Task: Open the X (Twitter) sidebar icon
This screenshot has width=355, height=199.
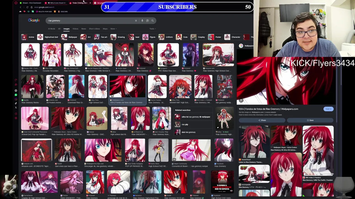Action: (x=16, y=108)
